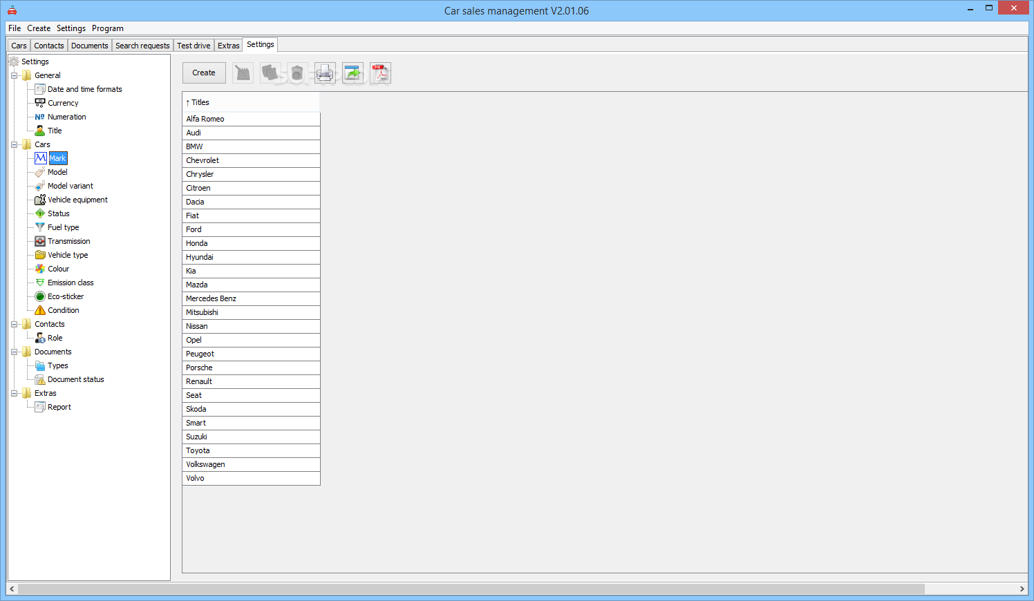
Task: Select the Transmission icon
Action: coord(40,241)
